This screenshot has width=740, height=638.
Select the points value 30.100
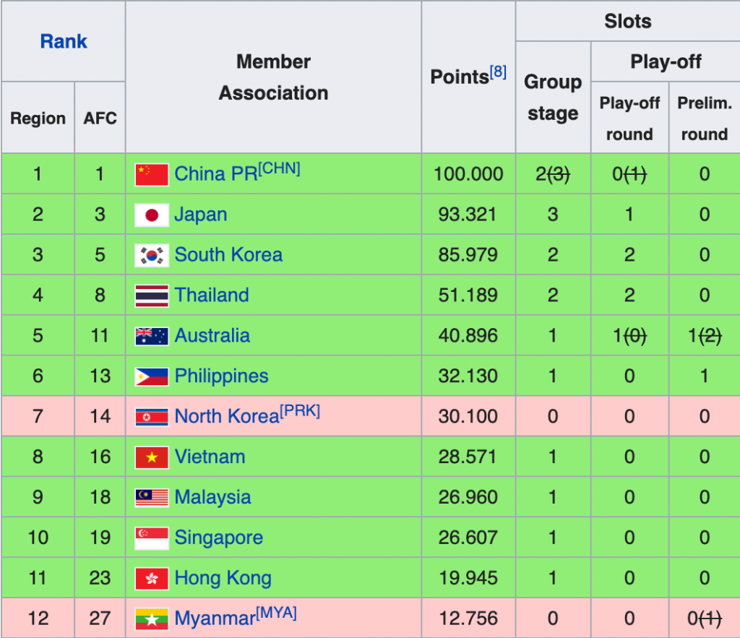[x=468, y=417]
